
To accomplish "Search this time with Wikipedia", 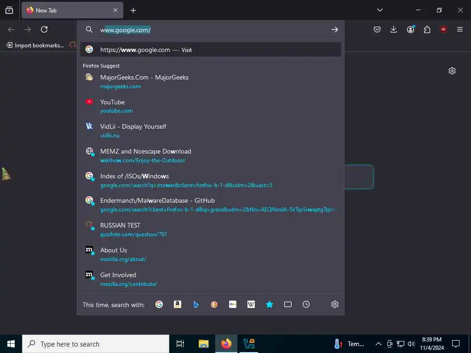I will pos(251,304).
